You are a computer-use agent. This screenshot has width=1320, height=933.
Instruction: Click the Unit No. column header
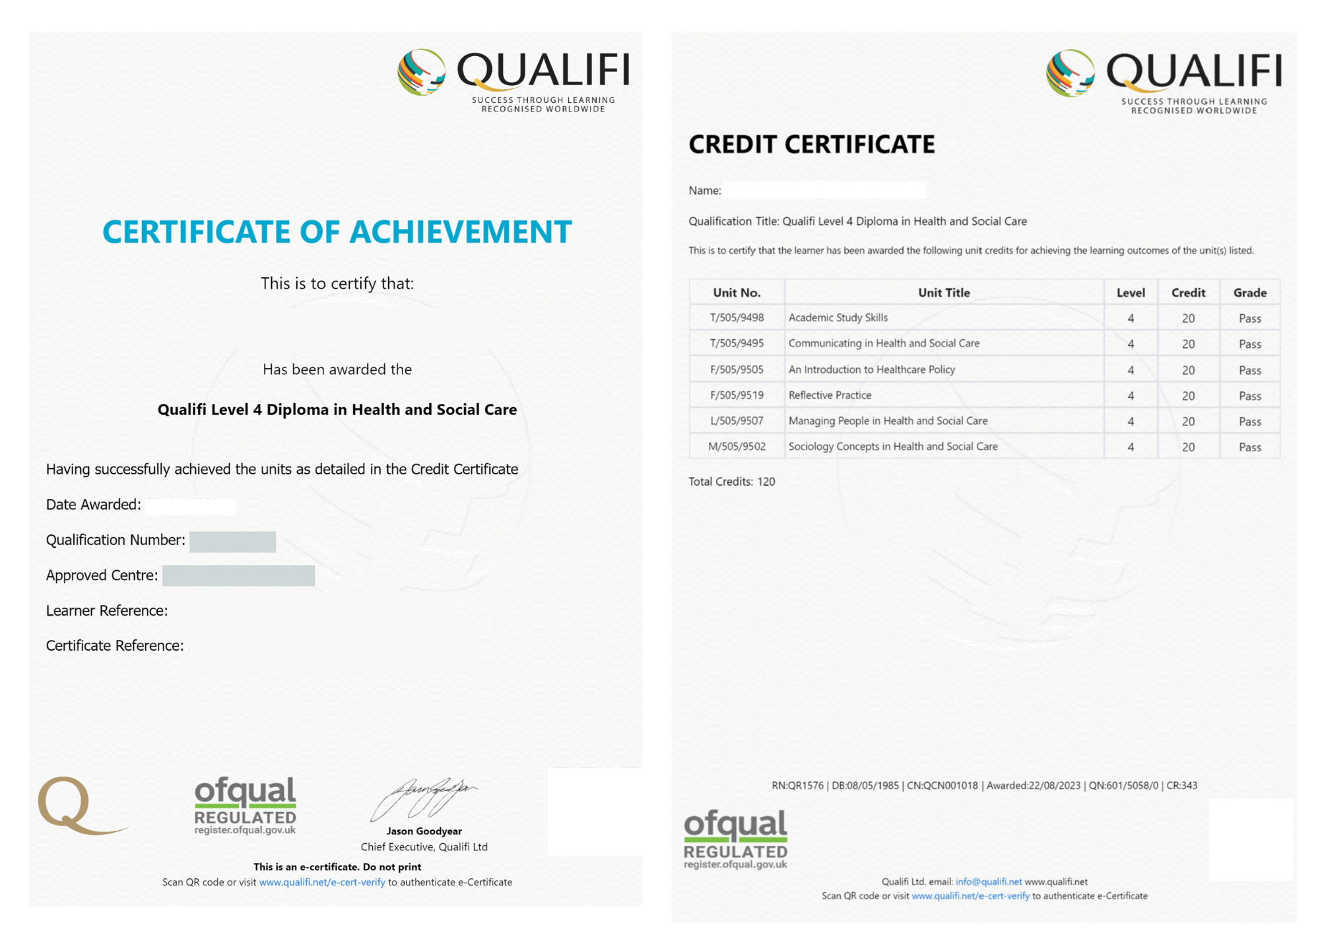coord(737,292)
